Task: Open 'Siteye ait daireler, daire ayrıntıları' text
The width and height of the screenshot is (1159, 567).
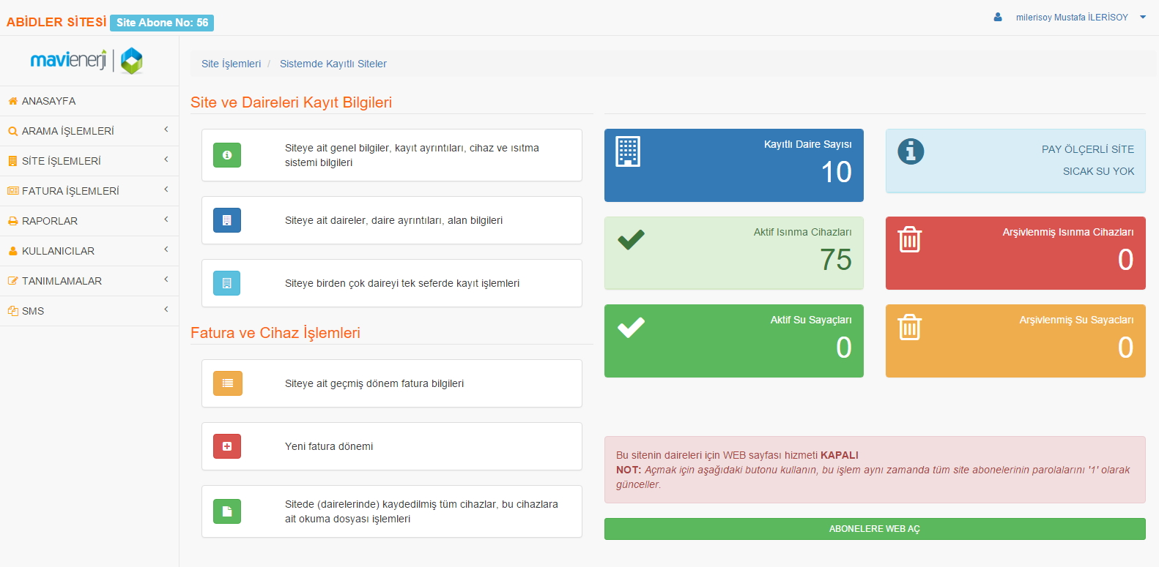Action: coord(394,220)
